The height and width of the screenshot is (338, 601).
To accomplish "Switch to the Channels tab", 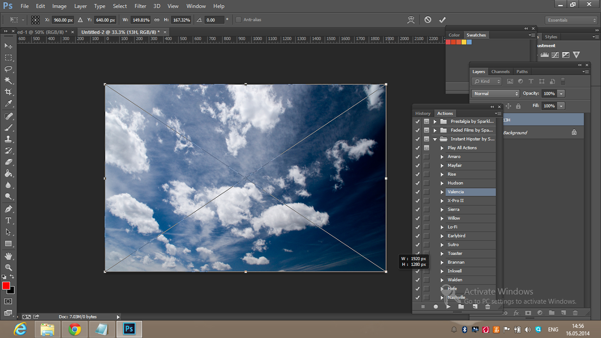I will [500, 72].
